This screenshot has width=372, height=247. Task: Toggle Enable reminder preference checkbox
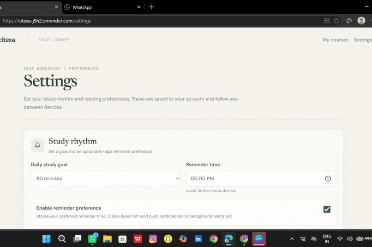pos(327,209)
